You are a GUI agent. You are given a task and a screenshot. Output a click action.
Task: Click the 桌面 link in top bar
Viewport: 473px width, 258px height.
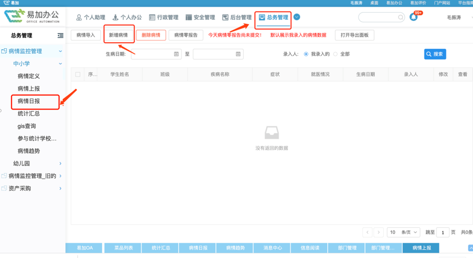(374, 3)
